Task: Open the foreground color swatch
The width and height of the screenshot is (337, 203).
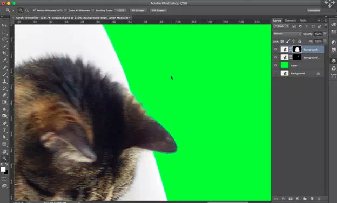Action: [x=3, y=169]
